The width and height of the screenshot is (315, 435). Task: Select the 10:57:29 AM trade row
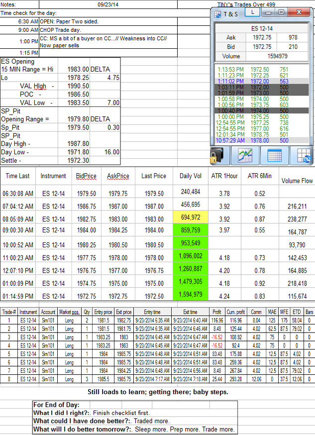point(261,140)
